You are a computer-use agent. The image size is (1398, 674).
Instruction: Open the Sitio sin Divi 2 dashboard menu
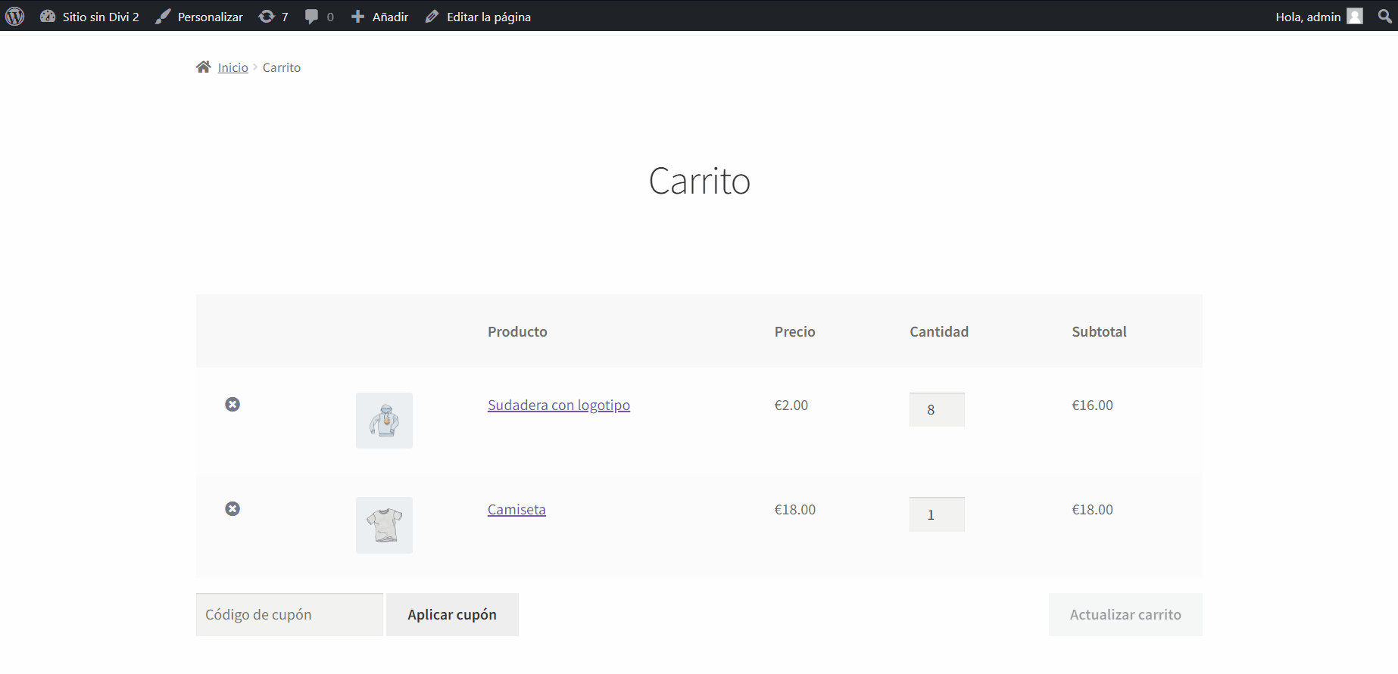pos(90,17)
